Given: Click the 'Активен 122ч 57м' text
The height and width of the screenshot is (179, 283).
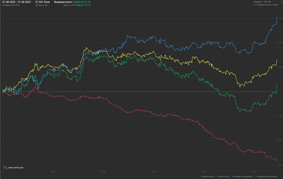Looking at the screenshot, I should coord(11,5).
